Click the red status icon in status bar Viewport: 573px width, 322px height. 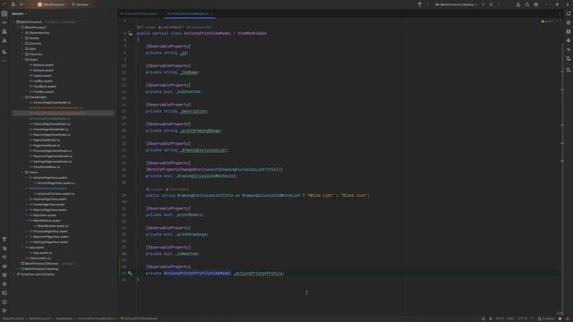click(x=560, y=318)
